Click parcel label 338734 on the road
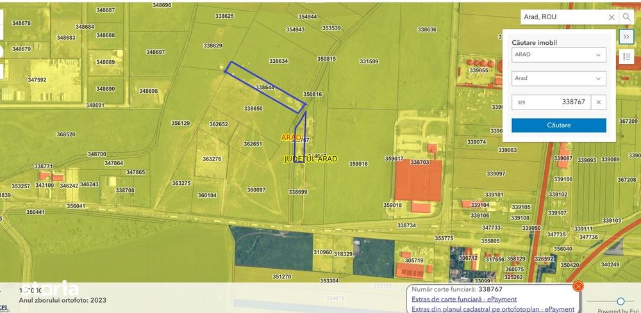Viewport: 641px width, 313px height. pyautogui.click(x=406, y=225)
